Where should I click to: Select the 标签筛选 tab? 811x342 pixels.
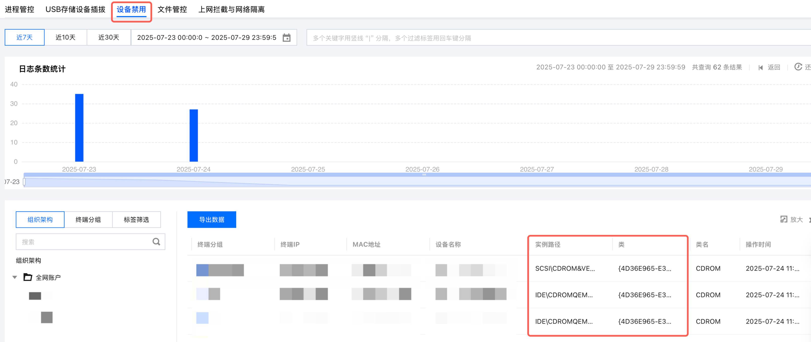[136, 219]
